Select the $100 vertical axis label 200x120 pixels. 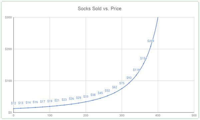(x=8, y=81)
